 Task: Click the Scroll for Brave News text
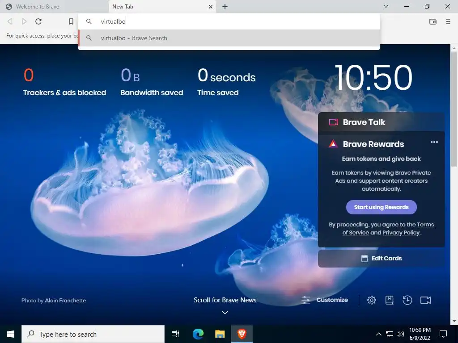tap(225, 300)
